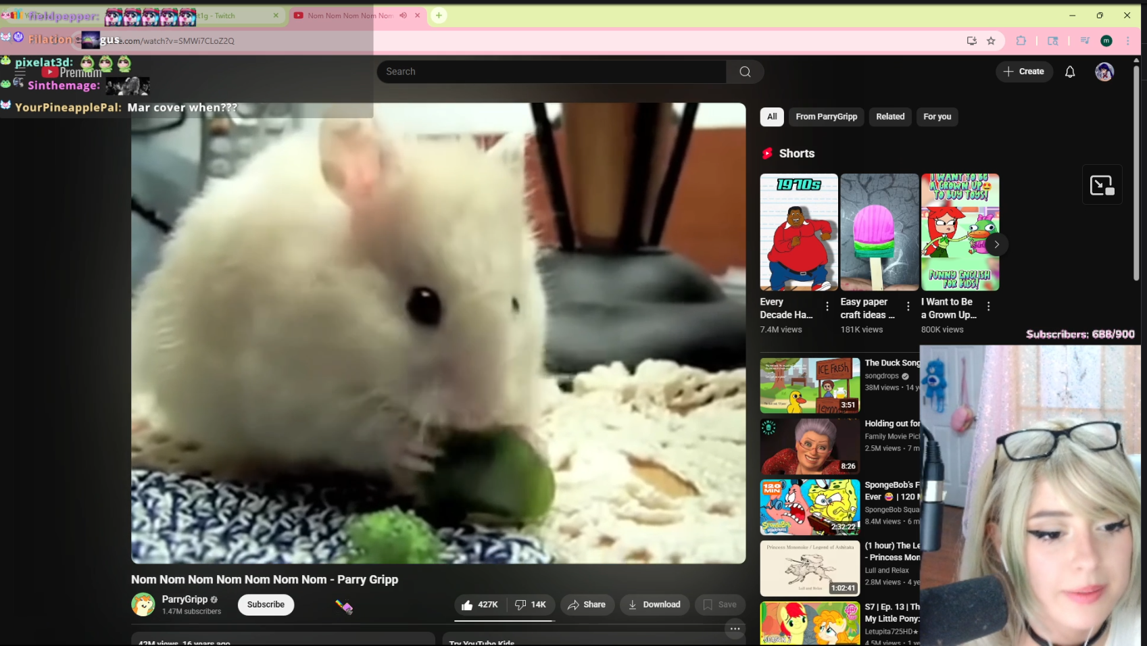
Task: Mute the Nom Nom tab audio icon
Action: [403, 16]
